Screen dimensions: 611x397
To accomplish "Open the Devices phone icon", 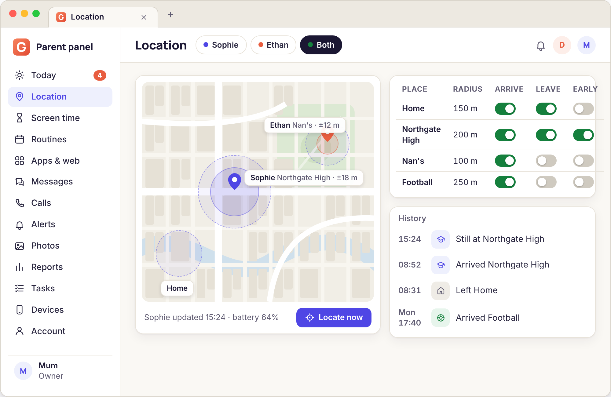I will (x=20, y=310).
